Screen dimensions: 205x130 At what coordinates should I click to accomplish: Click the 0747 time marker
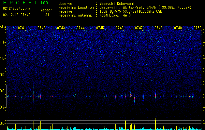(x=139, y=28)
